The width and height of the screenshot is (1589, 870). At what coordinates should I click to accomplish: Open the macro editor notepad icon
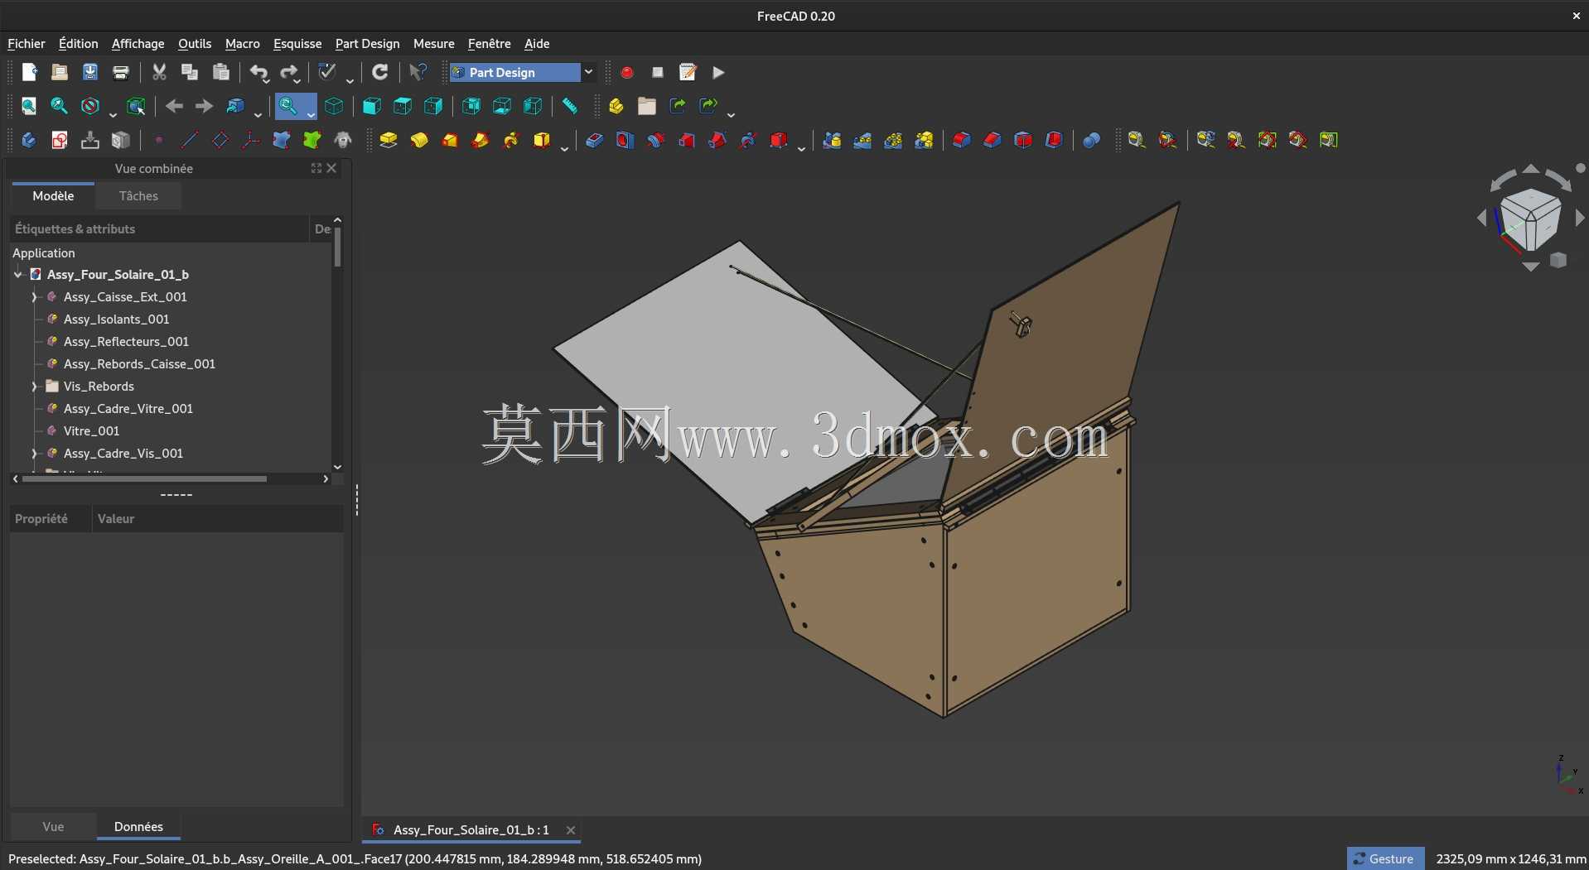pyautogui.click(x=688, y=72)
